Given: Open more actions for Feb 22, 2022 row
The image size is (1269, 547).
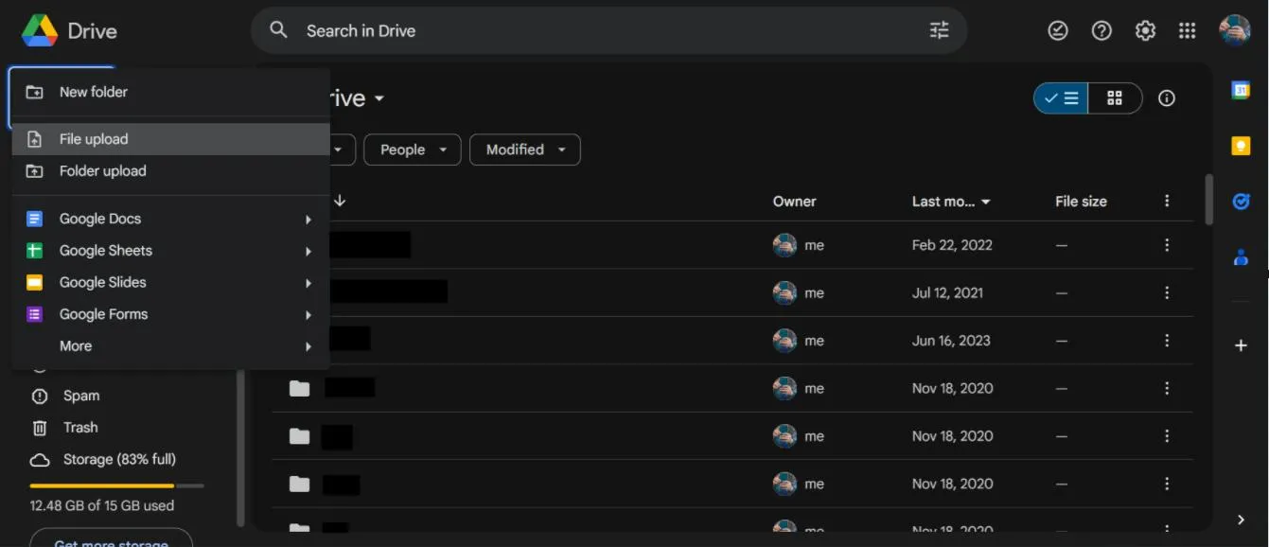Looking at the screenshot, I should (1167, 245).
